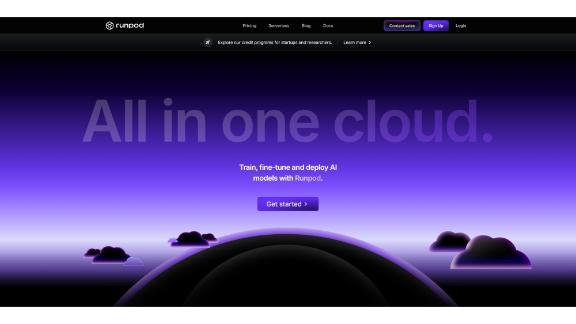Click the chevron arrow beside Learn more
The width and height of the screenshot is (576, 324).
click(x=370, y=43)
